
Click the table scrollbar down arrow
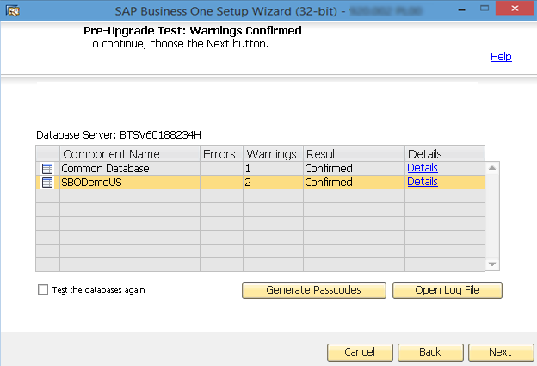[x=492, y=264]
